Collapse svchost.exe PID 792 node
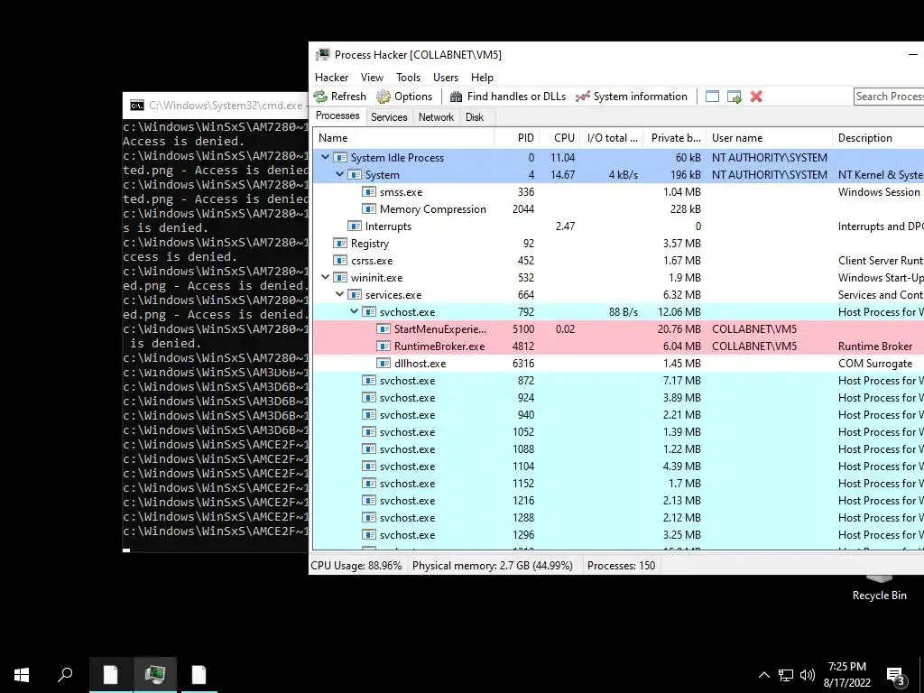This screenshot has height=693, width=924. pos(354,311)
